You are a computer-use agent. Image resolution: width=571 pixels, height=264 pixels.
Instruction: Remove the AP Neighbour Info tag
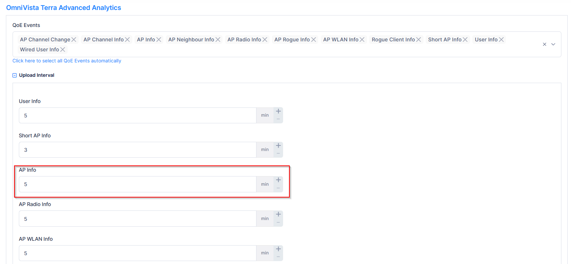click(218, 40)
